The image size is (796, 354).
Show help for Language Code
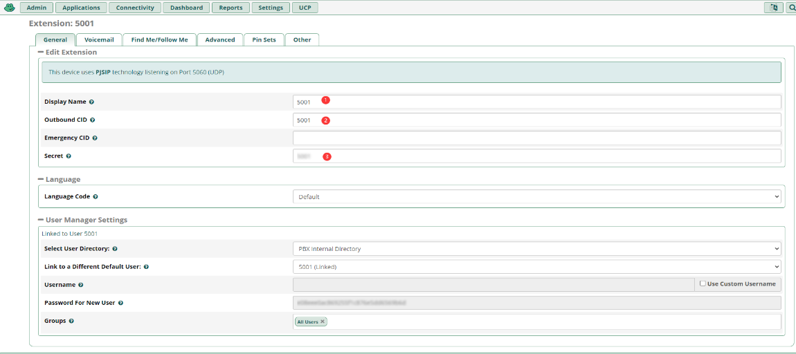pyautogui.click(x=96, y=196)
